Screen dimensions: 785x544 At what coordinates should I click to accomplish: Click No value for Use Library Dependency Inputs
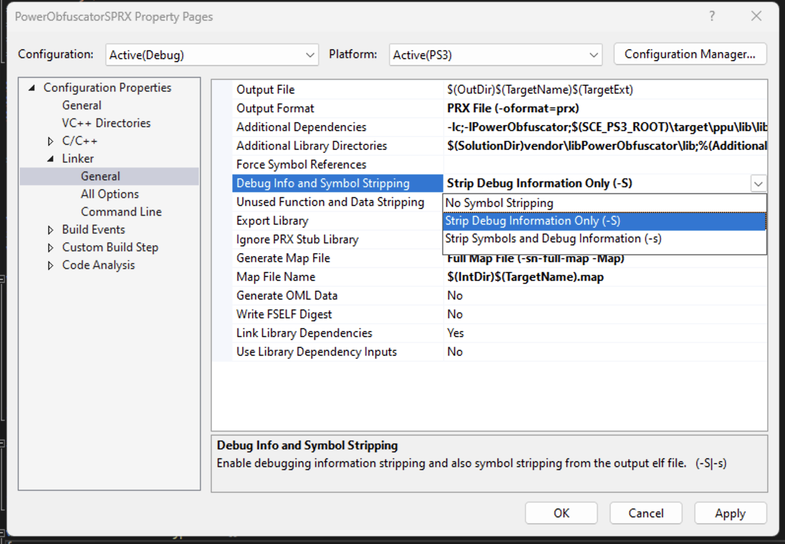(455, 352)
